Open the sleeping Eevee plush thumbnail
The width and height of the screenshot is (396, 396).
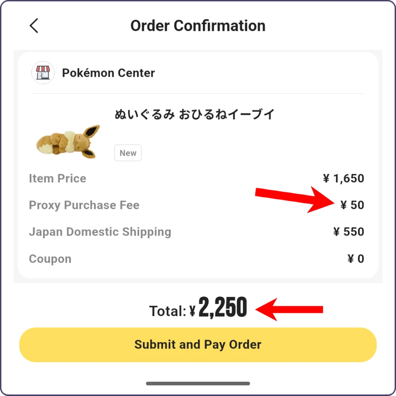click(x=67, y=141)
